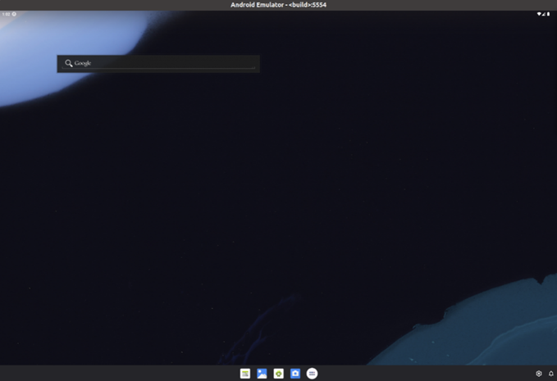
Task: Click empty taskbar space left of dock icons
Action: [x=123, y=374]
